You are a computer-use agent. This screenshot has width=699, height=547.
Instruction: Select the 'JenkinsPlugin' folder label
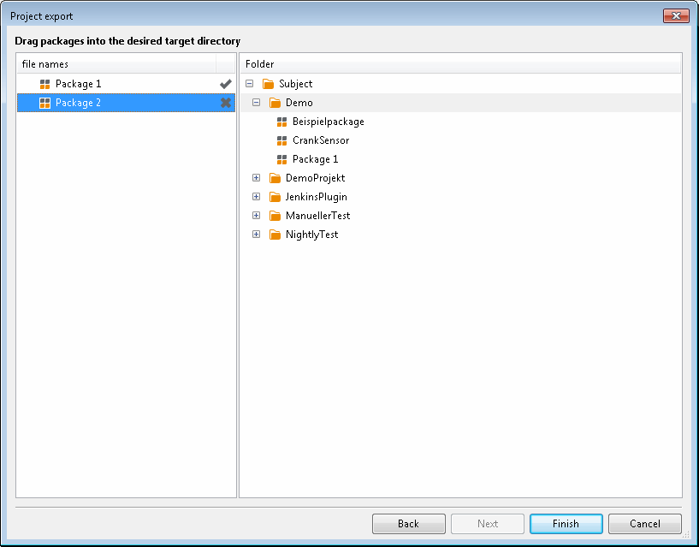click(x=316, y=197)
